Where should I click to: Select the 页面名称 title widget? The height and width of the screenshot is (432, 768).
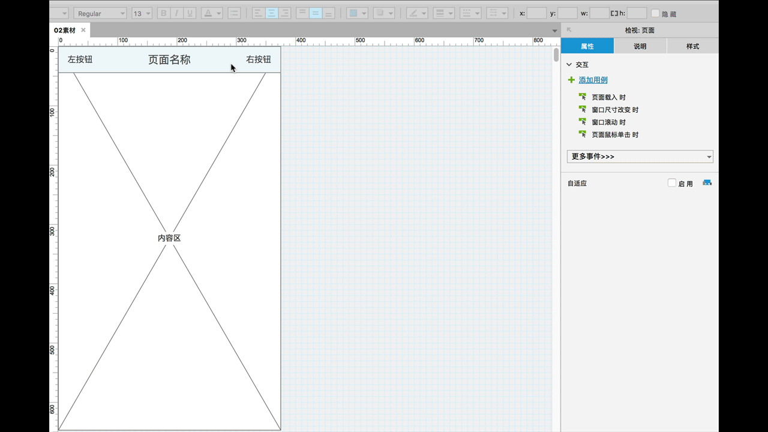[169, 59]
